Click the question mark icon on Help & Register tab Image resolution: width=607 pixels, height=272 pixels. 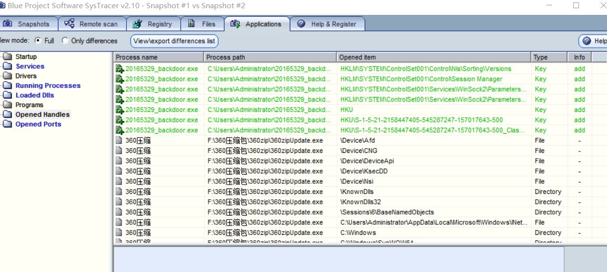(x=301, y=24)
